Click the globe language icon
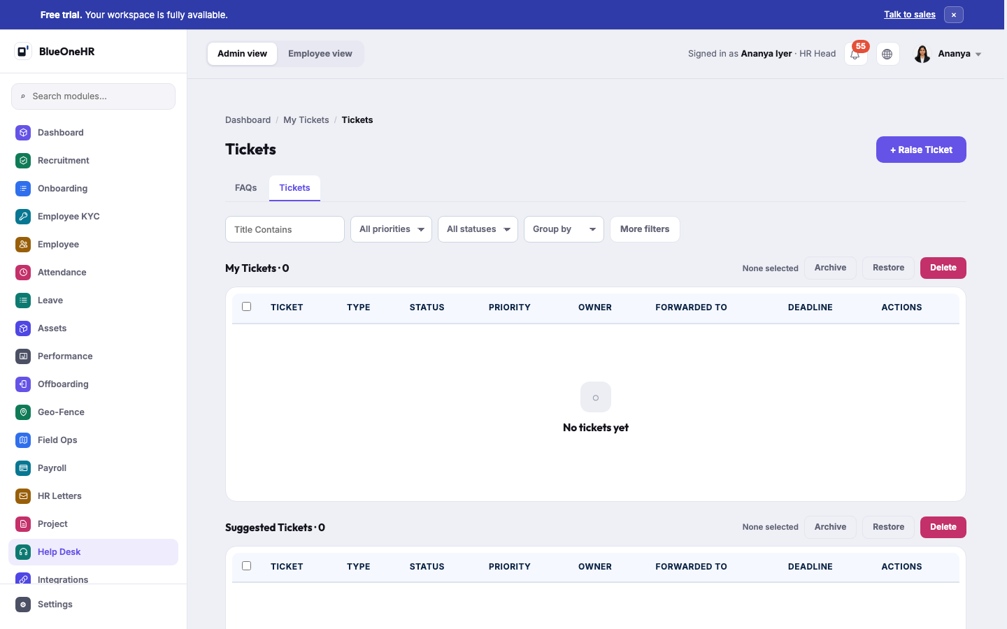This screenshot has height=629, width=1007. (887, 54)
